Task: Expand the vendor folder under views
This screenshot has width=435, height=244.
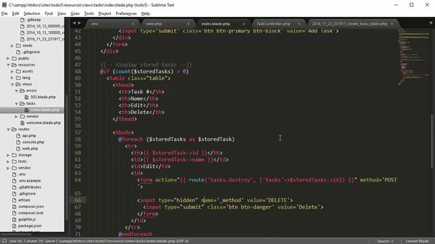Action: [16, 117]
